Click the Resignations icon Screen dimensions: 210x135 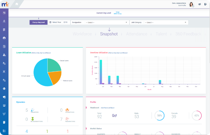67,119
